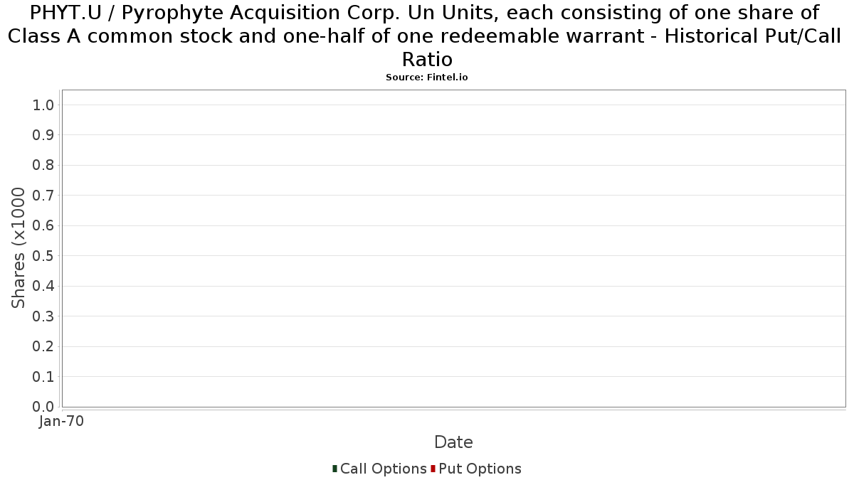Image resolution: width=854 pixels, height=480 pixels.
Task: Select the Jan-70 x-axis label
Action: click(x=62, y=421)
